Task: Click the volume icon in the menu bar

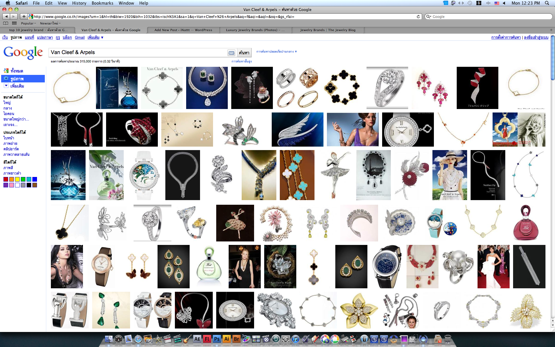Action: coord(504,3)
